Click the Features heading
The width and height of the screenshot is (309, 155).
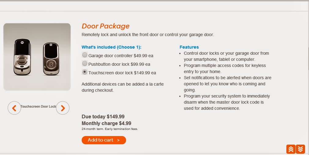click(189, 47)
